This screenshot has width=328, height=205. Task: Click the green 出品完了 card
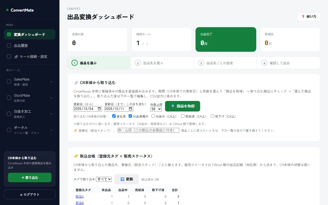pyautogui.click(x=226, y=39)
